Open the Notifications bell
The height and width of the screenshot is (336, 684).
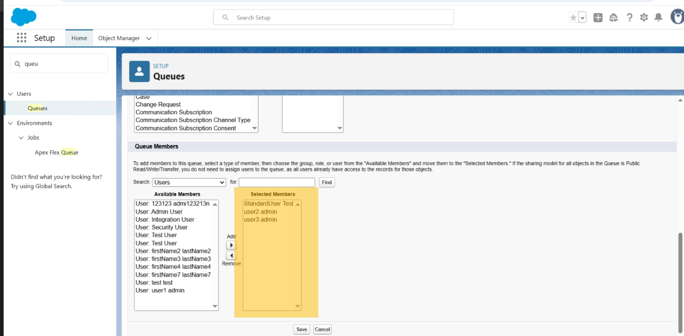(x=659, y=18)
